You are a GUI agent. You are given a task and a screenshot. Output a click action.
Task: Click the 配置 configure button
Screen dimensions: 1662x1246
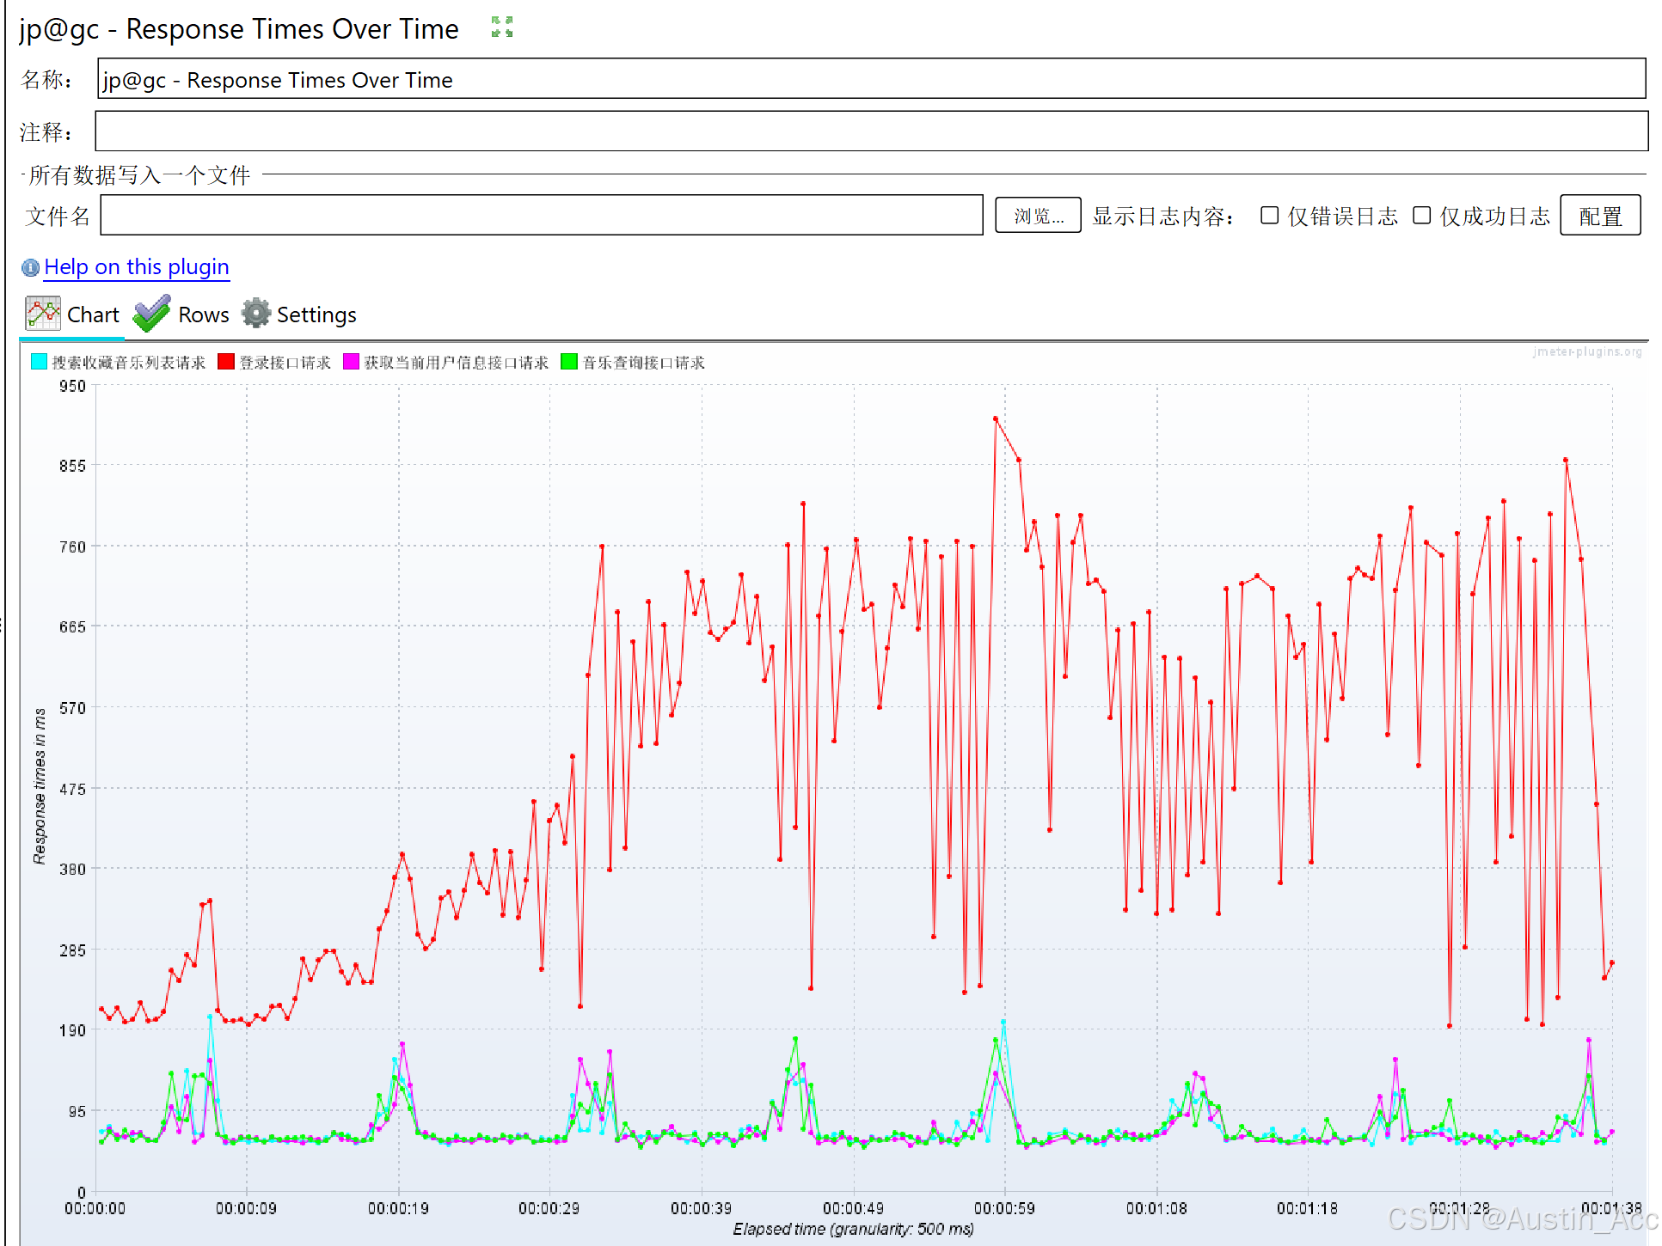point(1599,216)
